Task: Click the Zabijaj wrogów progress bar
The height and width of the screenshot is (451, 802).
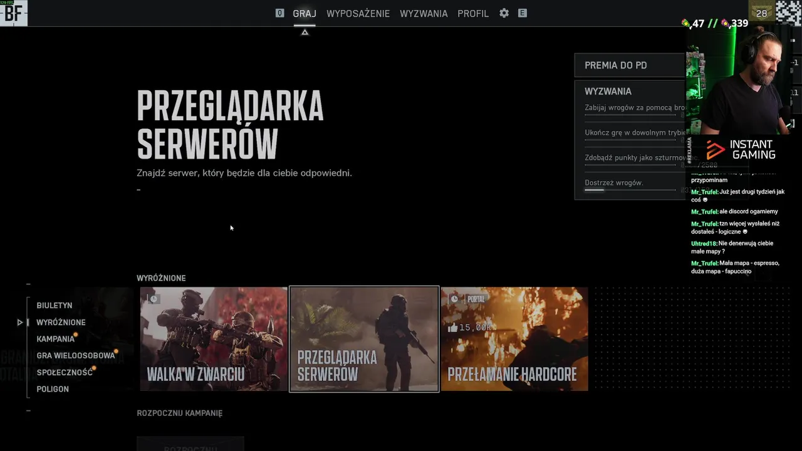Action: click(x=630, y=115)
